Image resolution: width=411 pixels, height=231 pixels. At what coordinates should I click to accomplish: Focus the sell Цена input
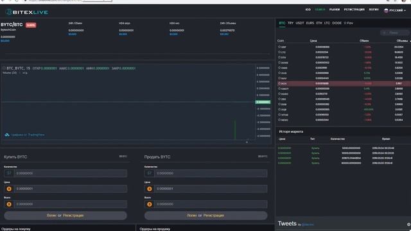211,189
